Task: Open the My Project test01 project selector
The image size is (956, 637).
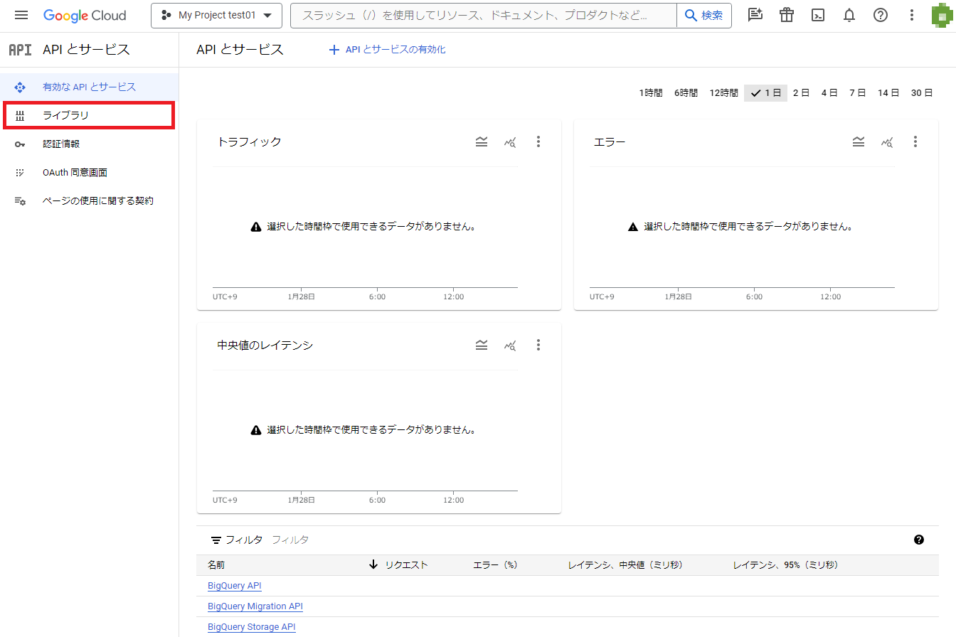Action: pyautogui.click(x=216, y=15)
